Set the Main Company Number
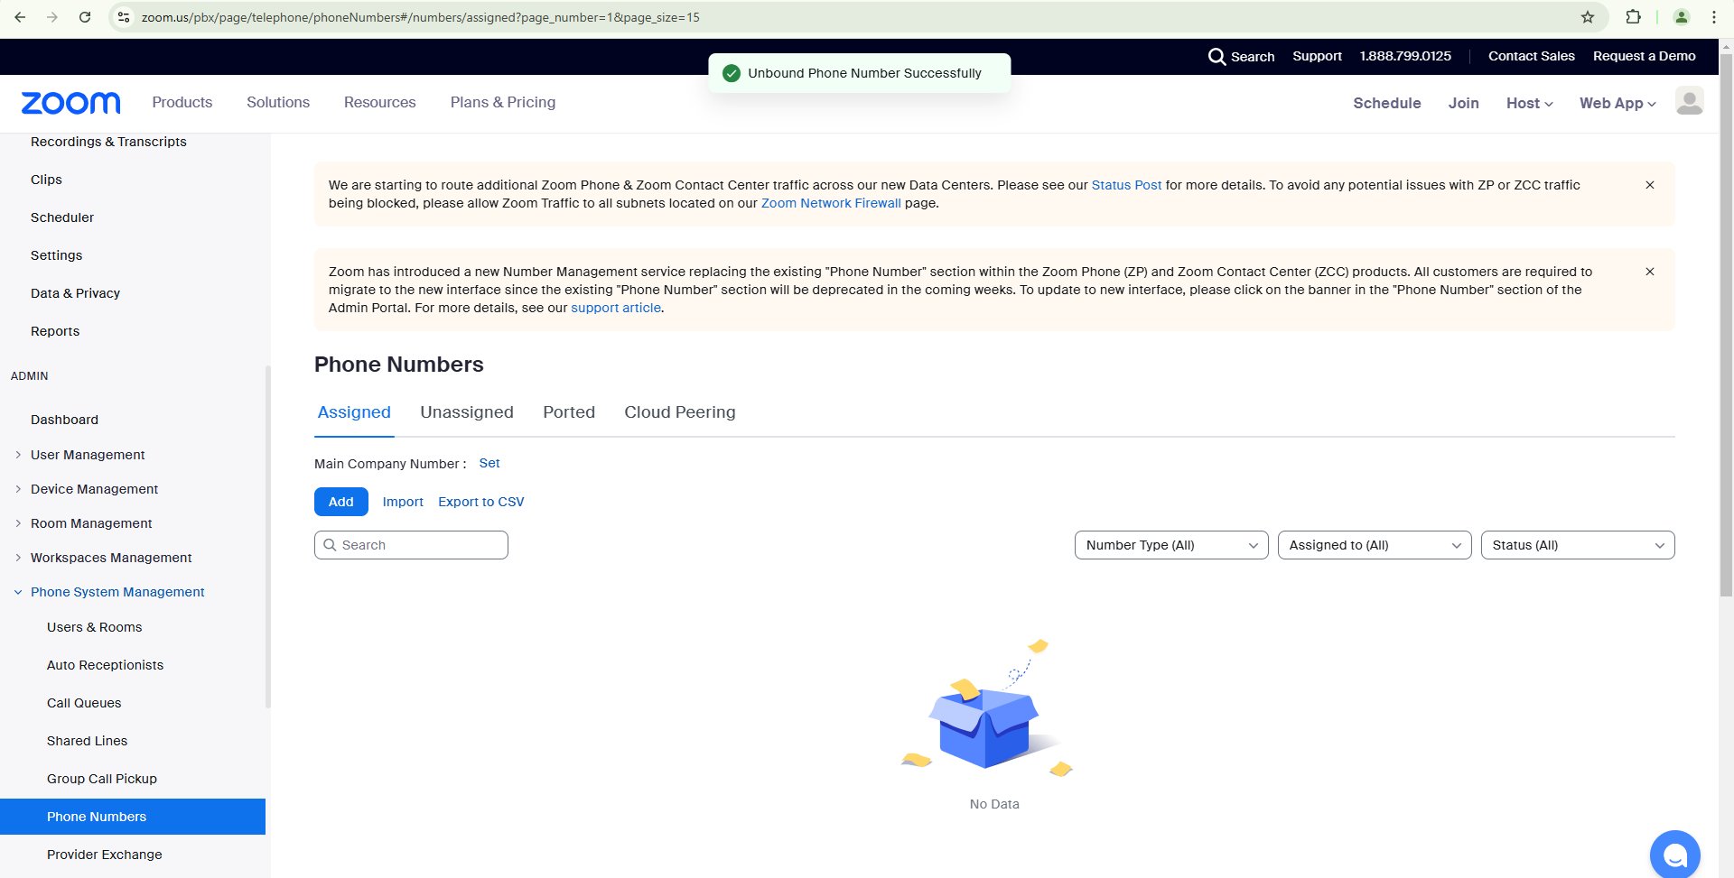 pos(489,463)
